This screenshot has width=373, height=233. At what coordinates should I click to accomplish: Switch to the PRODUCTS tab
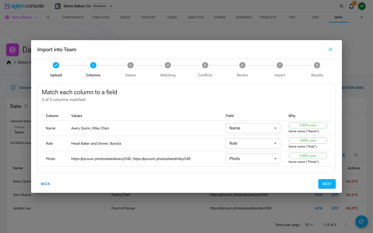[268, 17]
